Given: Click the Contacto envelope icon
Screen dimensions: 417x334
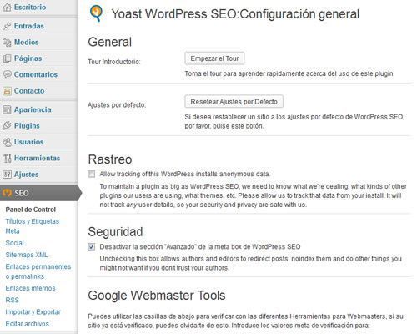Looking at the screenshot, I should click(7, 91).
